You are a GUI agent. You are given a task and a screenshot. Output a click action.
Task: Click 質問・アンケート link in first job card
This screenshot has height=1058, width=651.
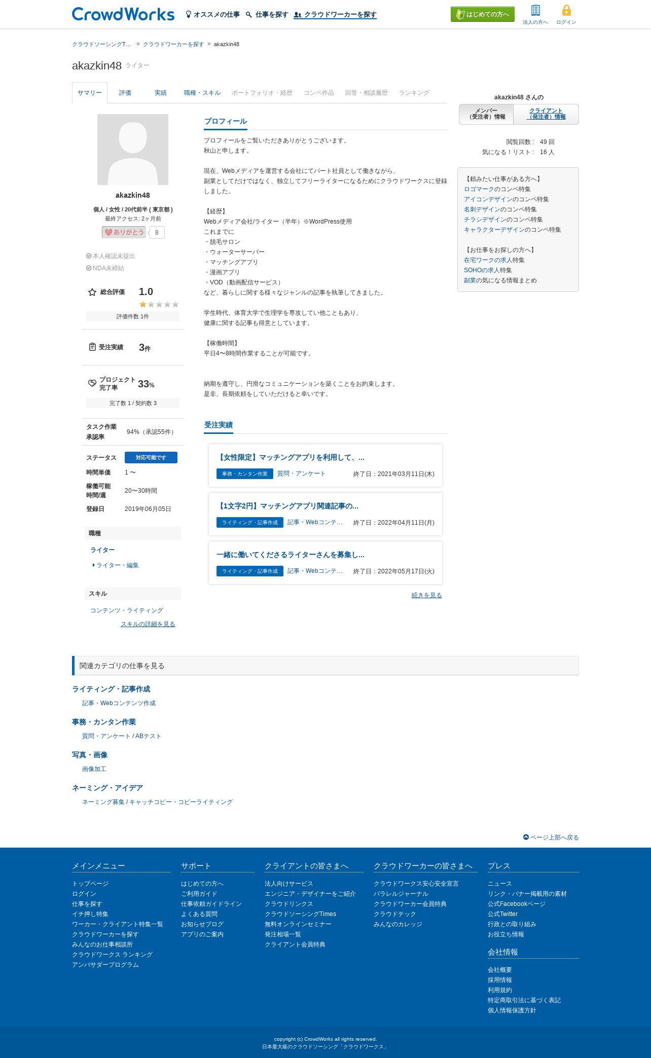tap(301, 473)
